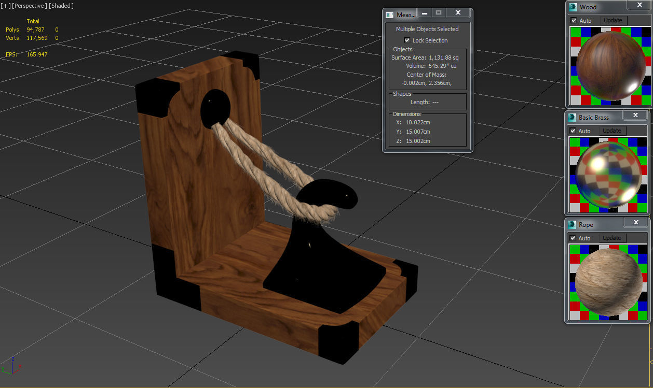Click the 'Multiple Objects Selected' label
This screenshot has width=653, height=388.
(427, 29)
